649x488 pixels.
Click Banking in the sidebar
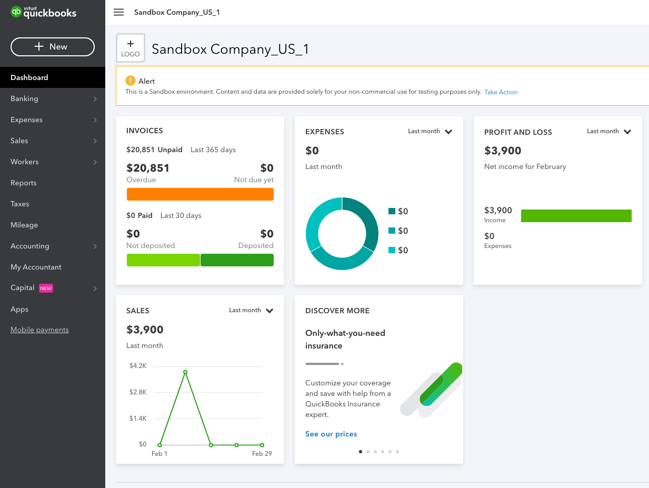click(24, 98)
